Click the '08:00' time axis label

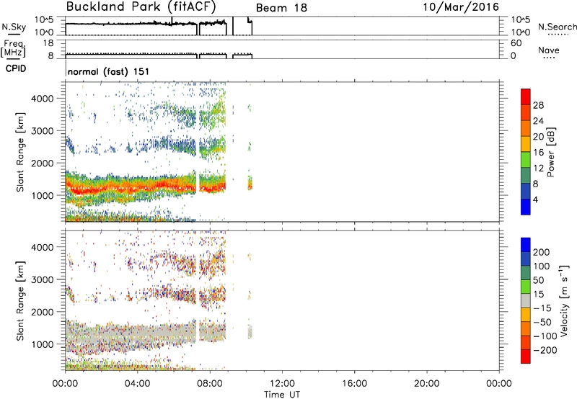pos(210,384)
